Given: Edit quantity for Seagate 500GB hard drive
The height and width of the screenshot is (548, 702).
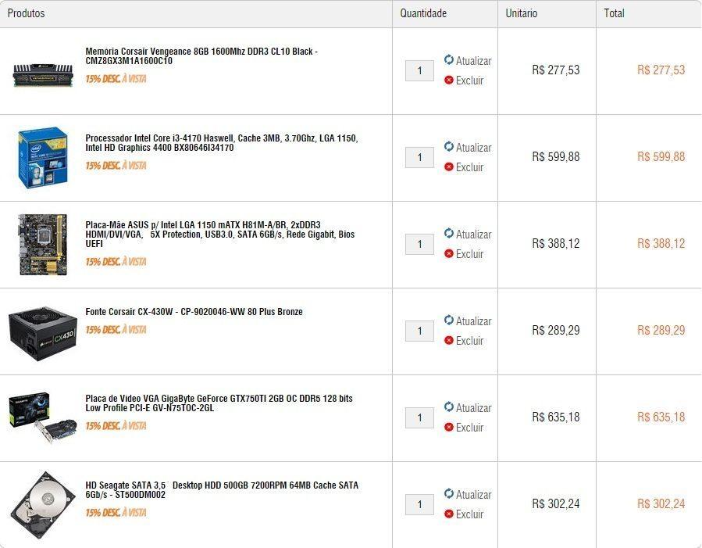Looking at the screenshot, I should tap(419, 504).
